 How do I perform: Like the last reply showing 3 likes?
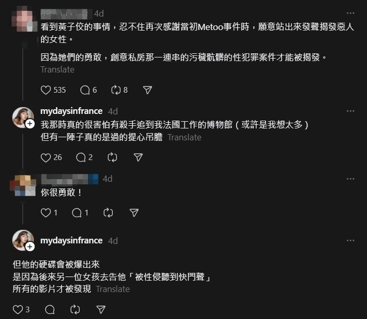[18, 310]
